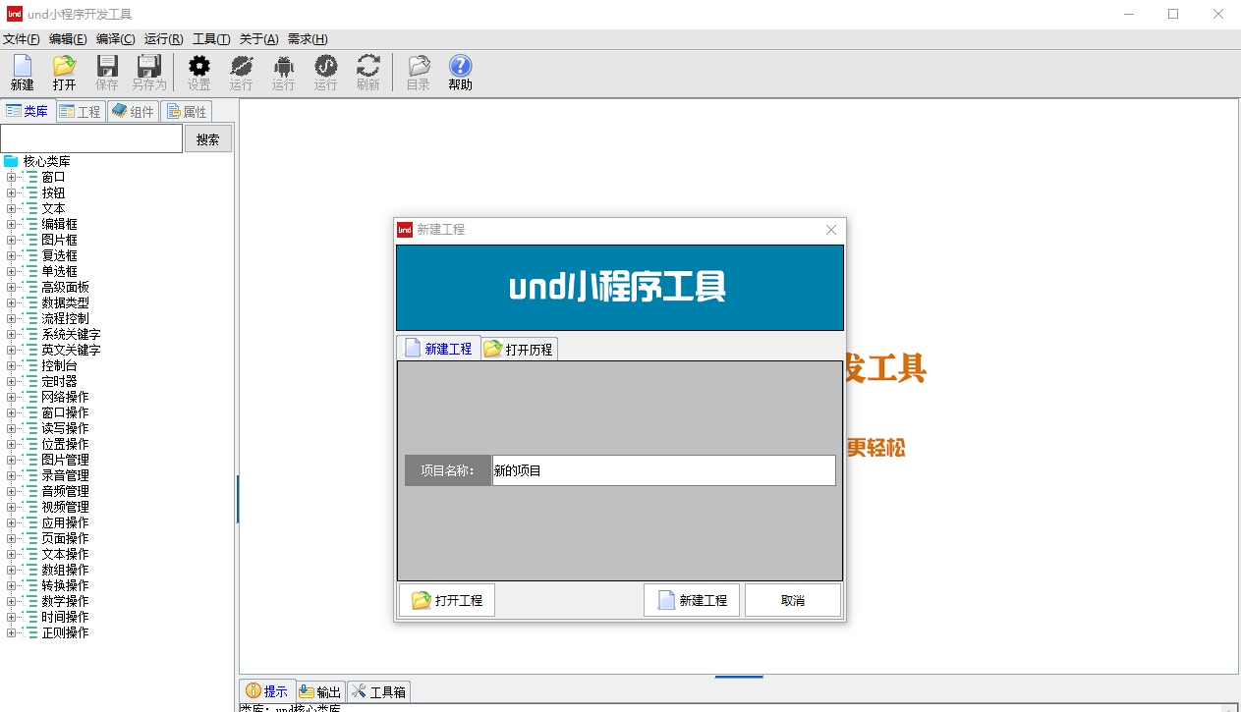The width and height of the screenshot is (1241, 712).
Task: Open the 目录 directory icon
Action: [417, 72]
